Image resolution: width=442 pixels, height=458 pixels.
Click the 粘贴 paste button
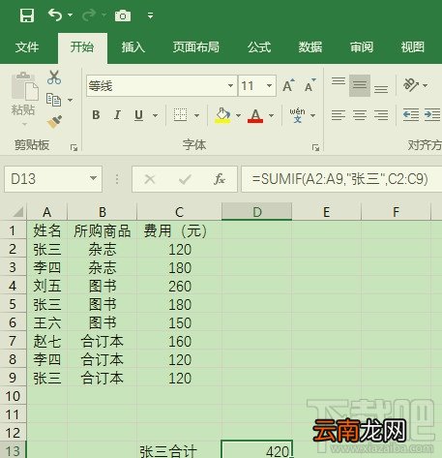23,98
